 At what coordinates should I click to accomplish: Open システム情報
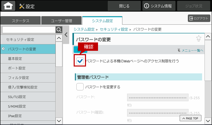pyautogui.click(x=159, y=6)
